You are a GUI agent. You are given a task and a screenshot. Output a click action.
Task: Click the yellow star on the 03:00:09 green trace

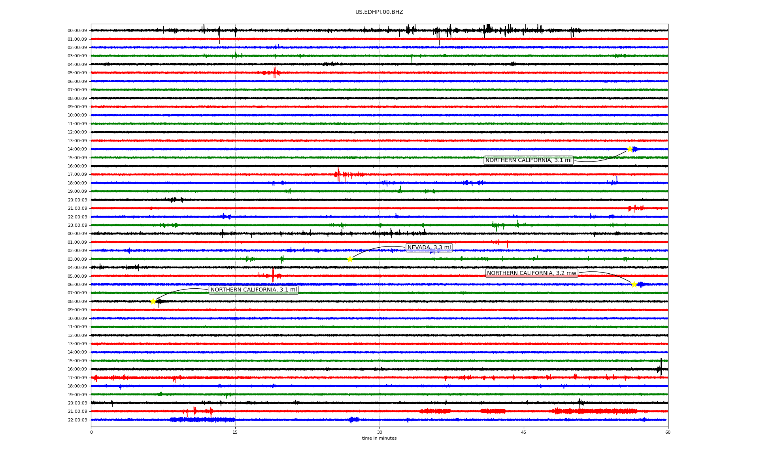(x=350, y=259)
